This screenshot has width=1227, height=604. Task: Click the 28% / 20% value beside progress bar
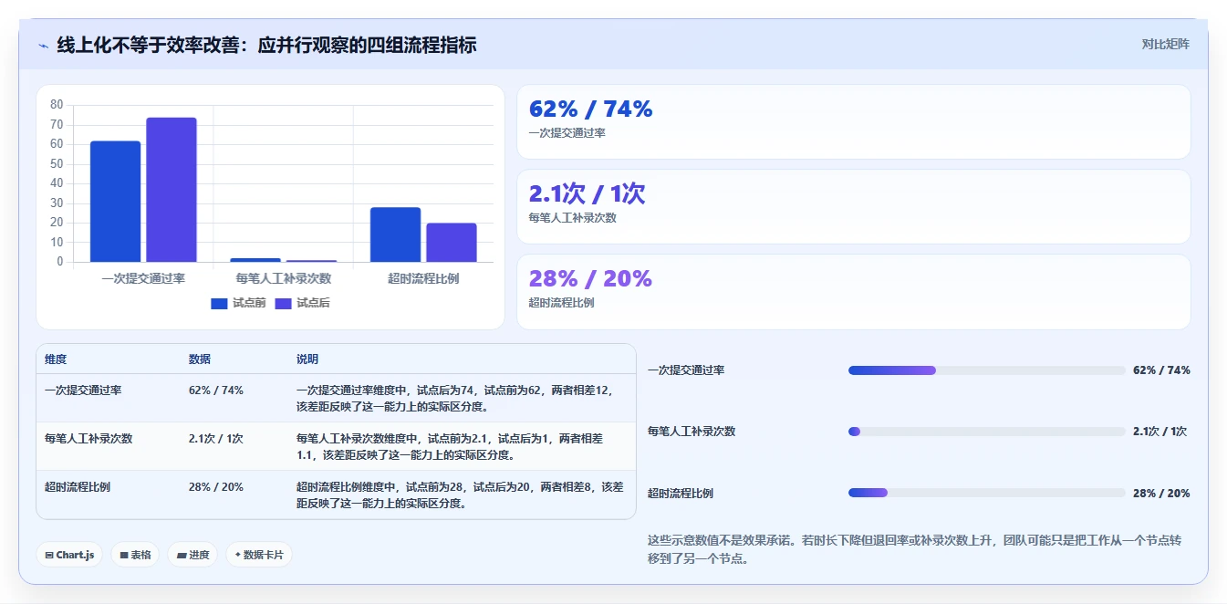(x=1161, y=493)
